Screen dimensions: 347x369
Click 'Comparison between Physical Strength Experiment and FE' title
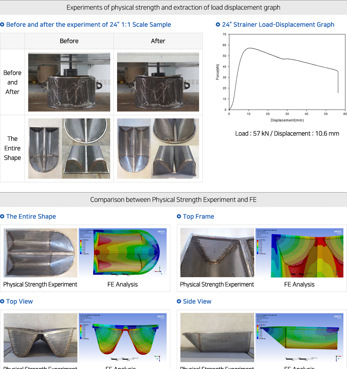173,199
